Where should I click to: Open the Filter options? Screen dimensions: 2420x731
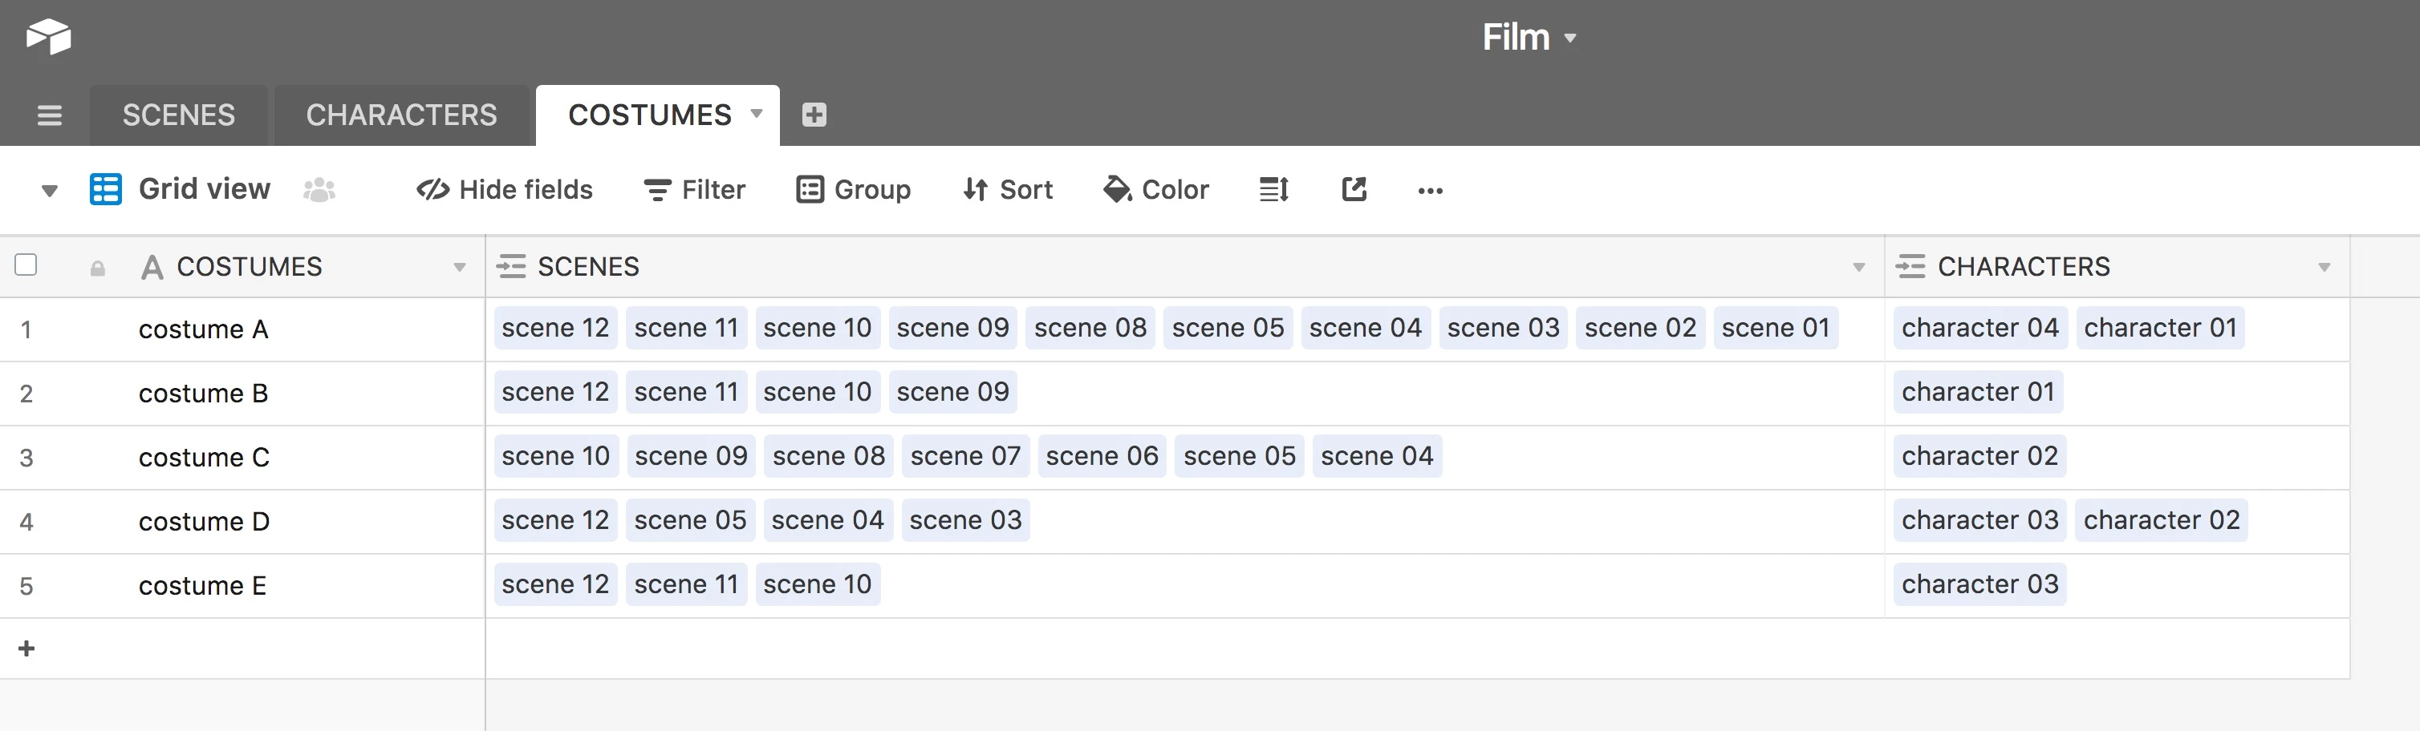click(x=694, y=189)
